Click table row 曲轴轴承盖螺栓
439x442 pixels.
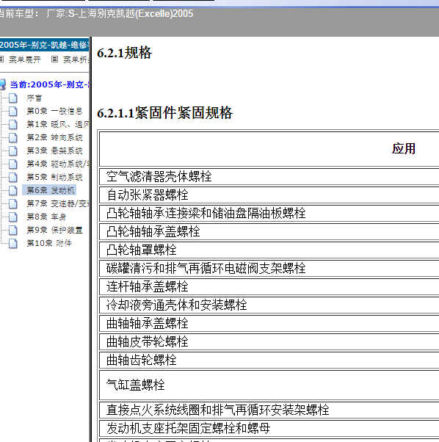coord(269,323)
